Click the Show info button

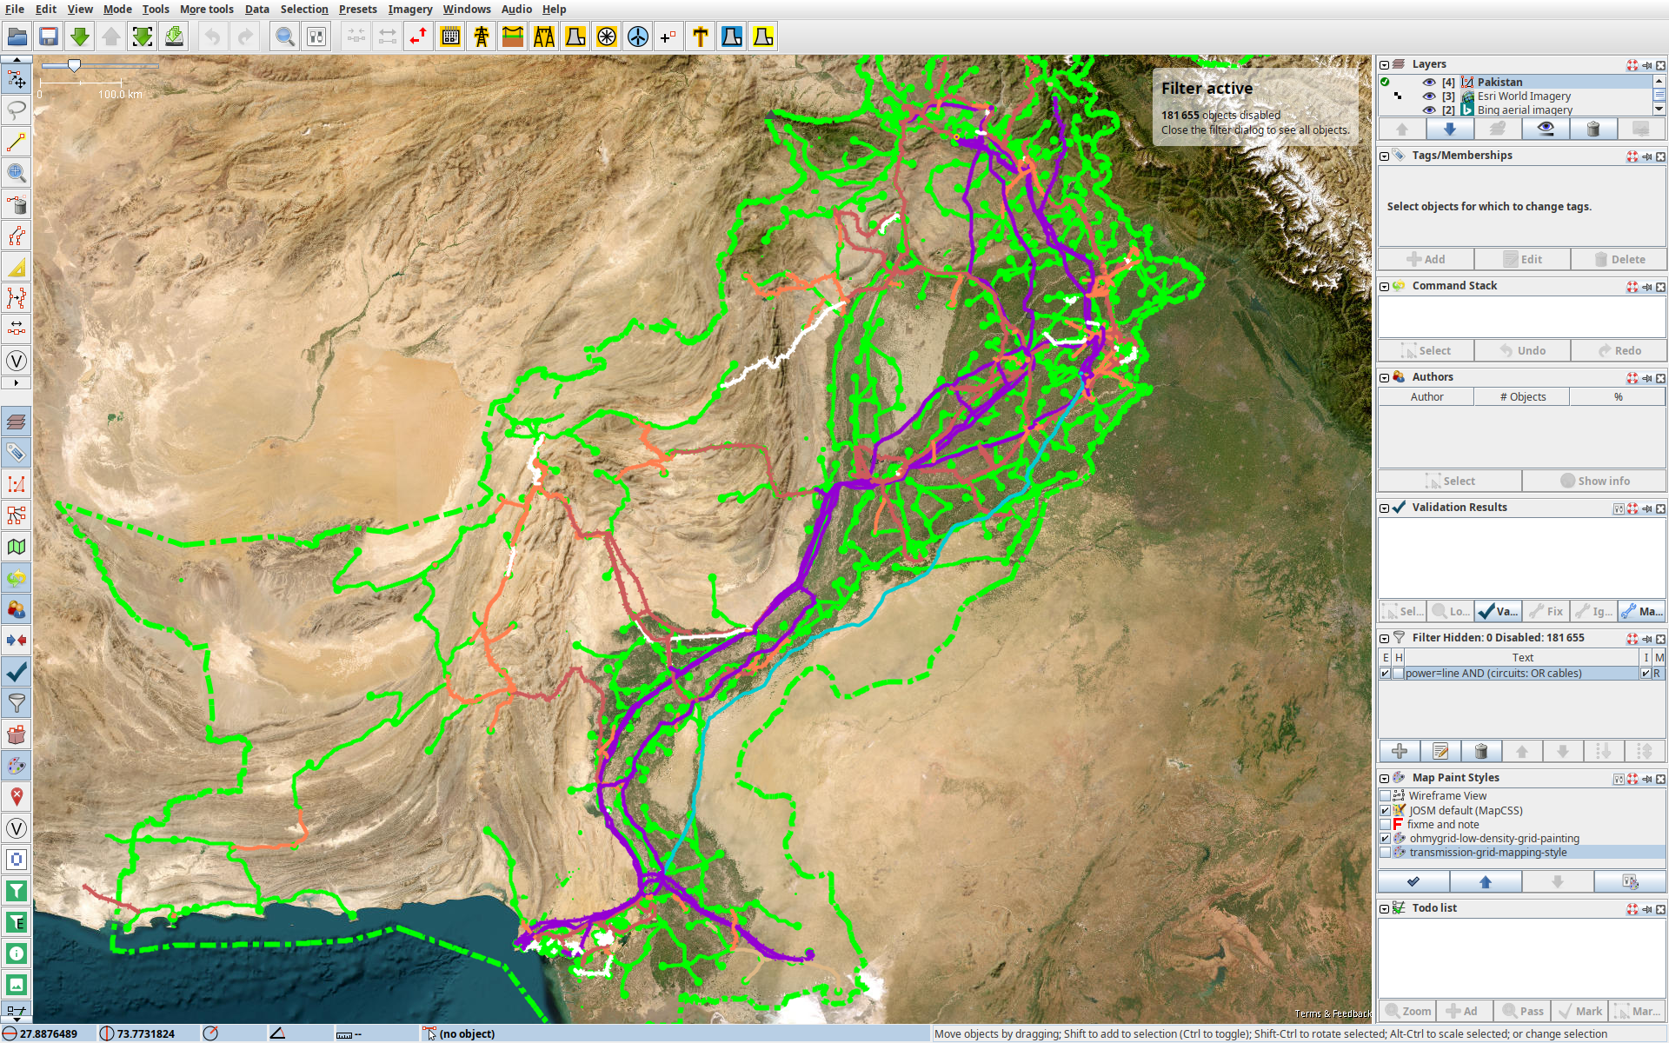pos(1594,481)
